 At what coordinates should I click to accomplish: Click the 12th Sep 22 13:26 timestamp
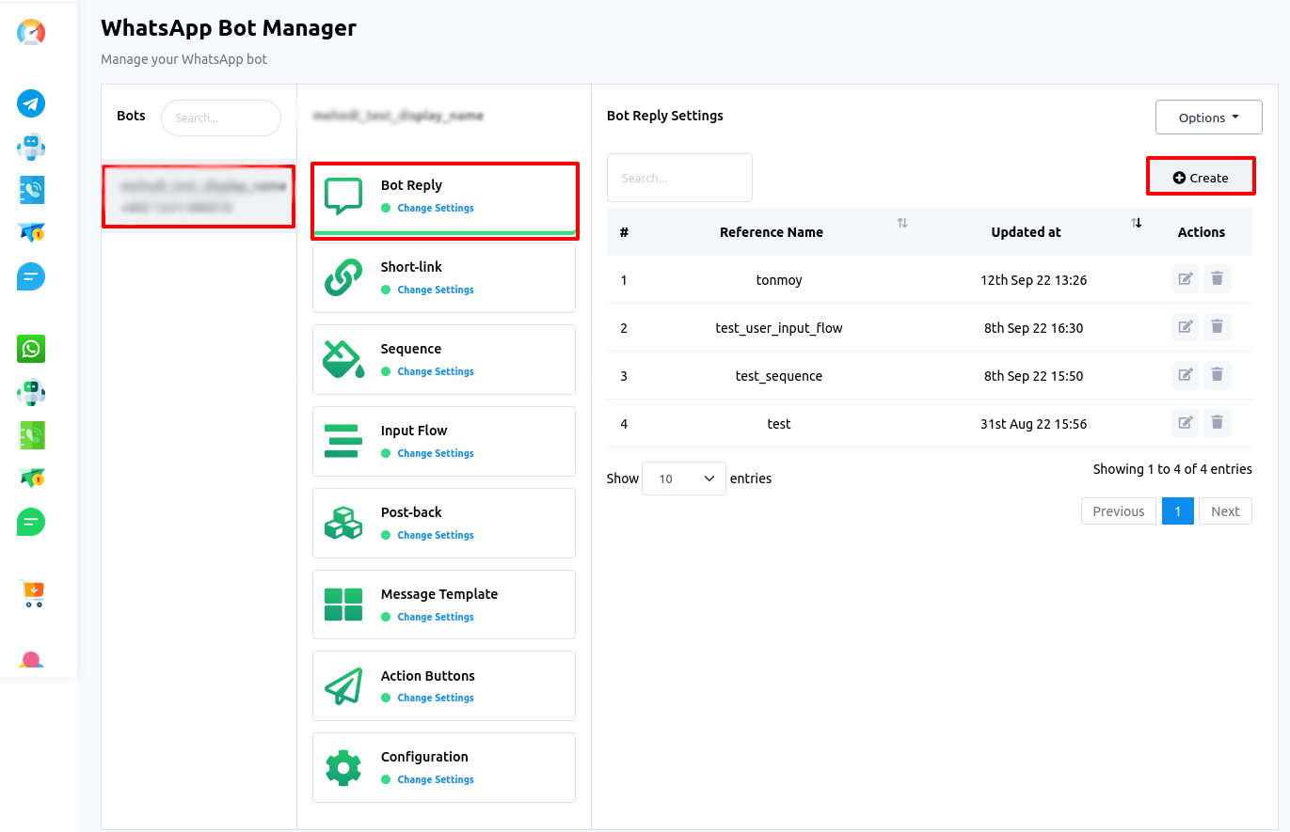[x=1034, y=280]
